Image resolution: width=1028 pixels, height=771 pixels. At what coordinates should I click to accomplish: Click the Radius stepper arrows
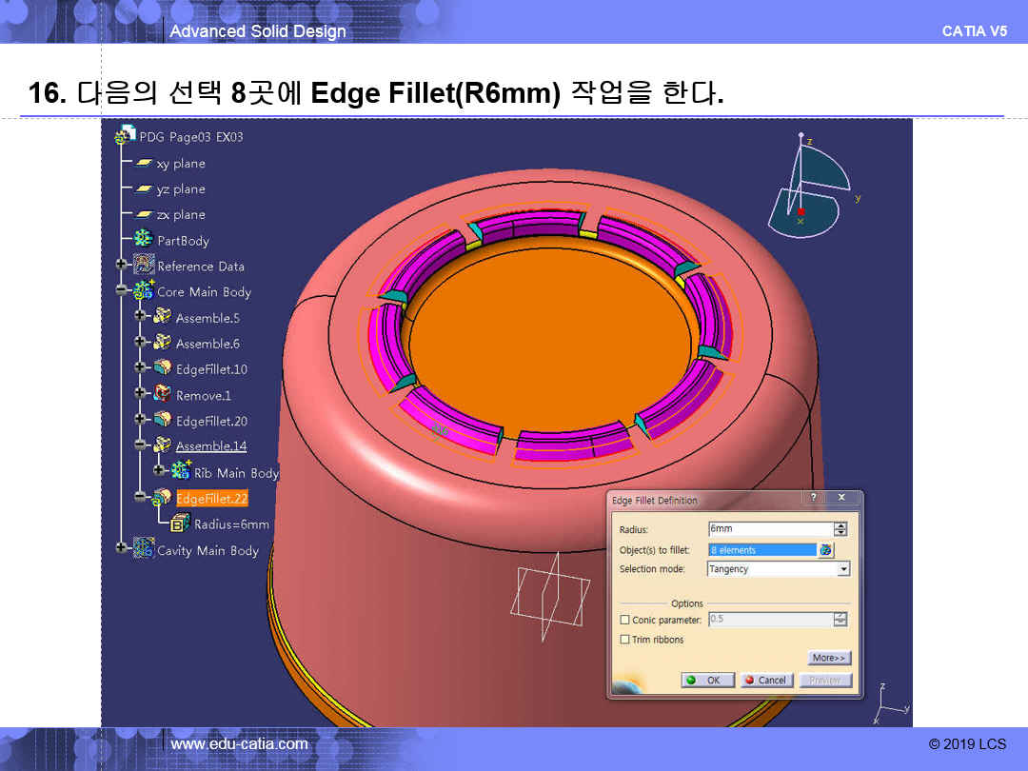(x=840, y=529)
